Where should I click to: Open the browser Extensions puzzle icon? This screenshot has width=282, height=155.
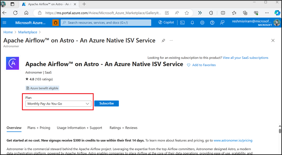point(211,13)
